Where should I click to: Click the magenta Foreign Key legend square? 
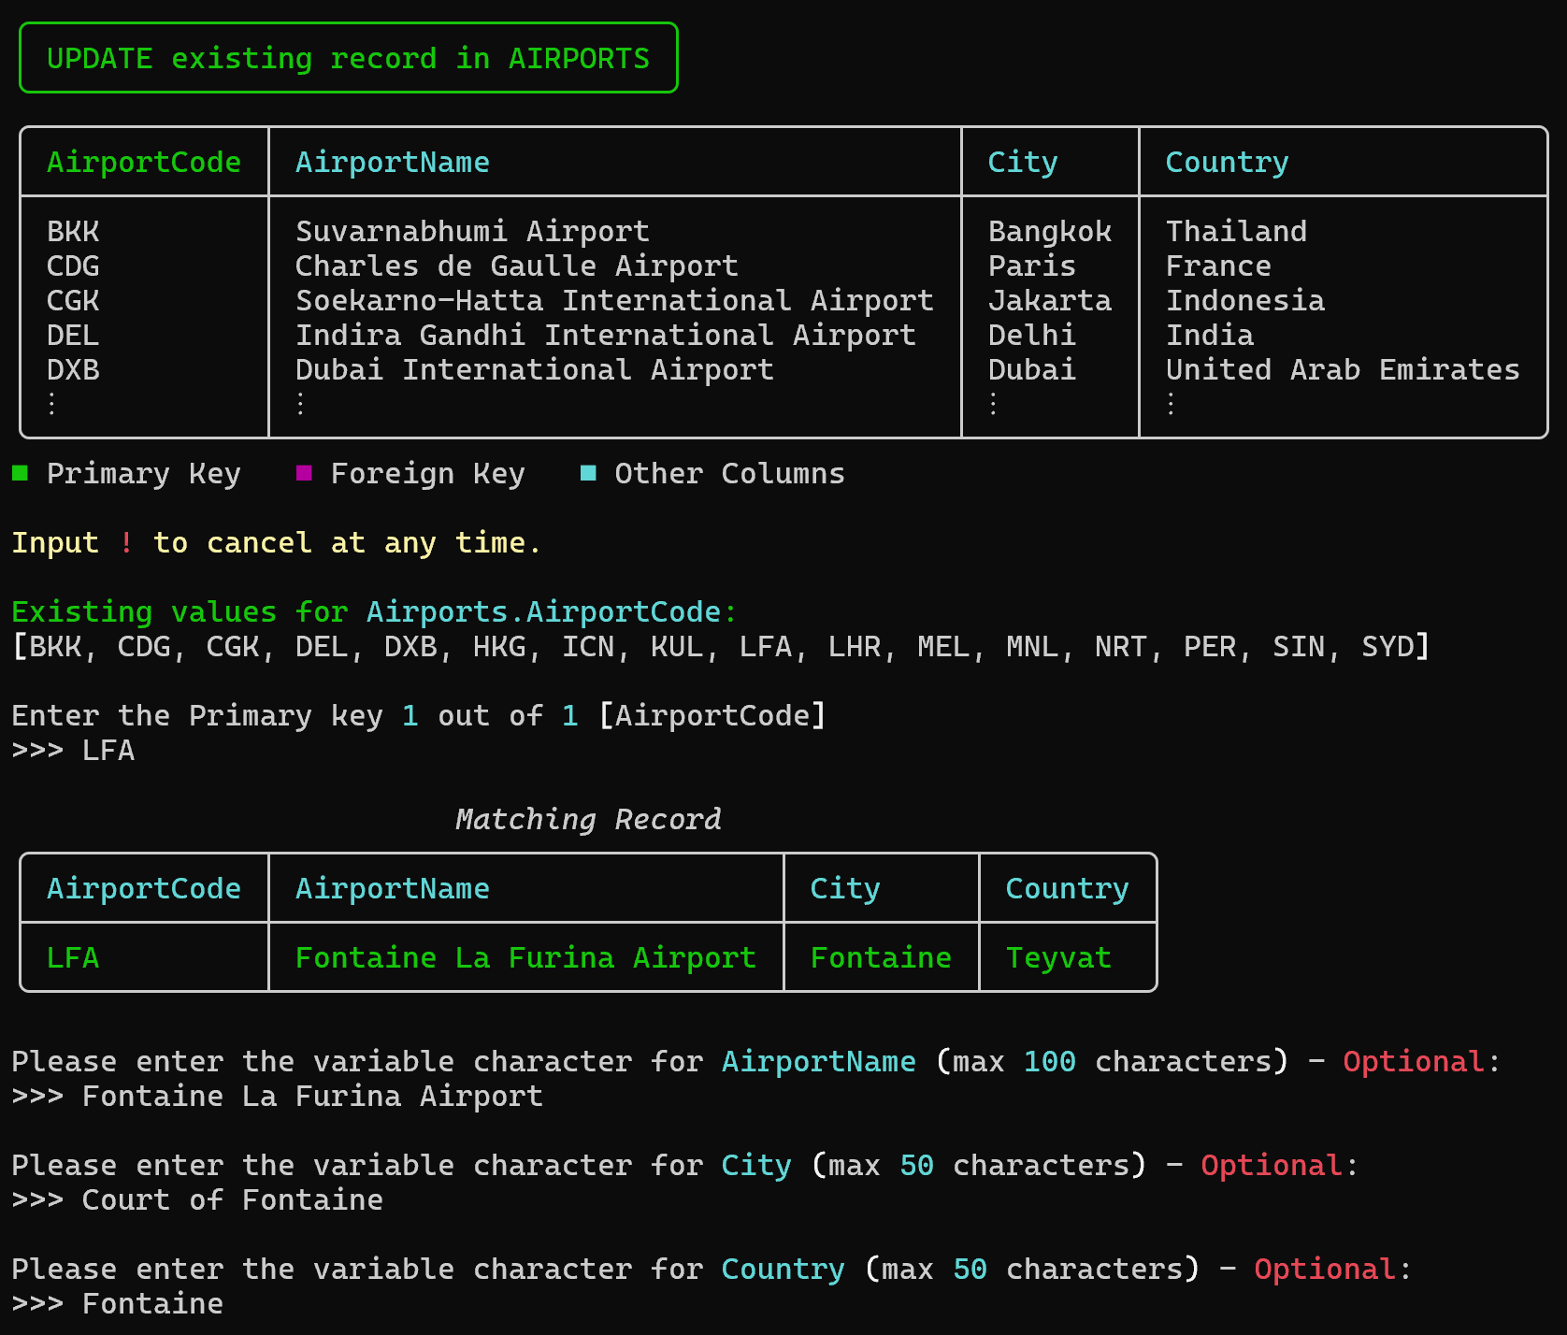[304, 473]
